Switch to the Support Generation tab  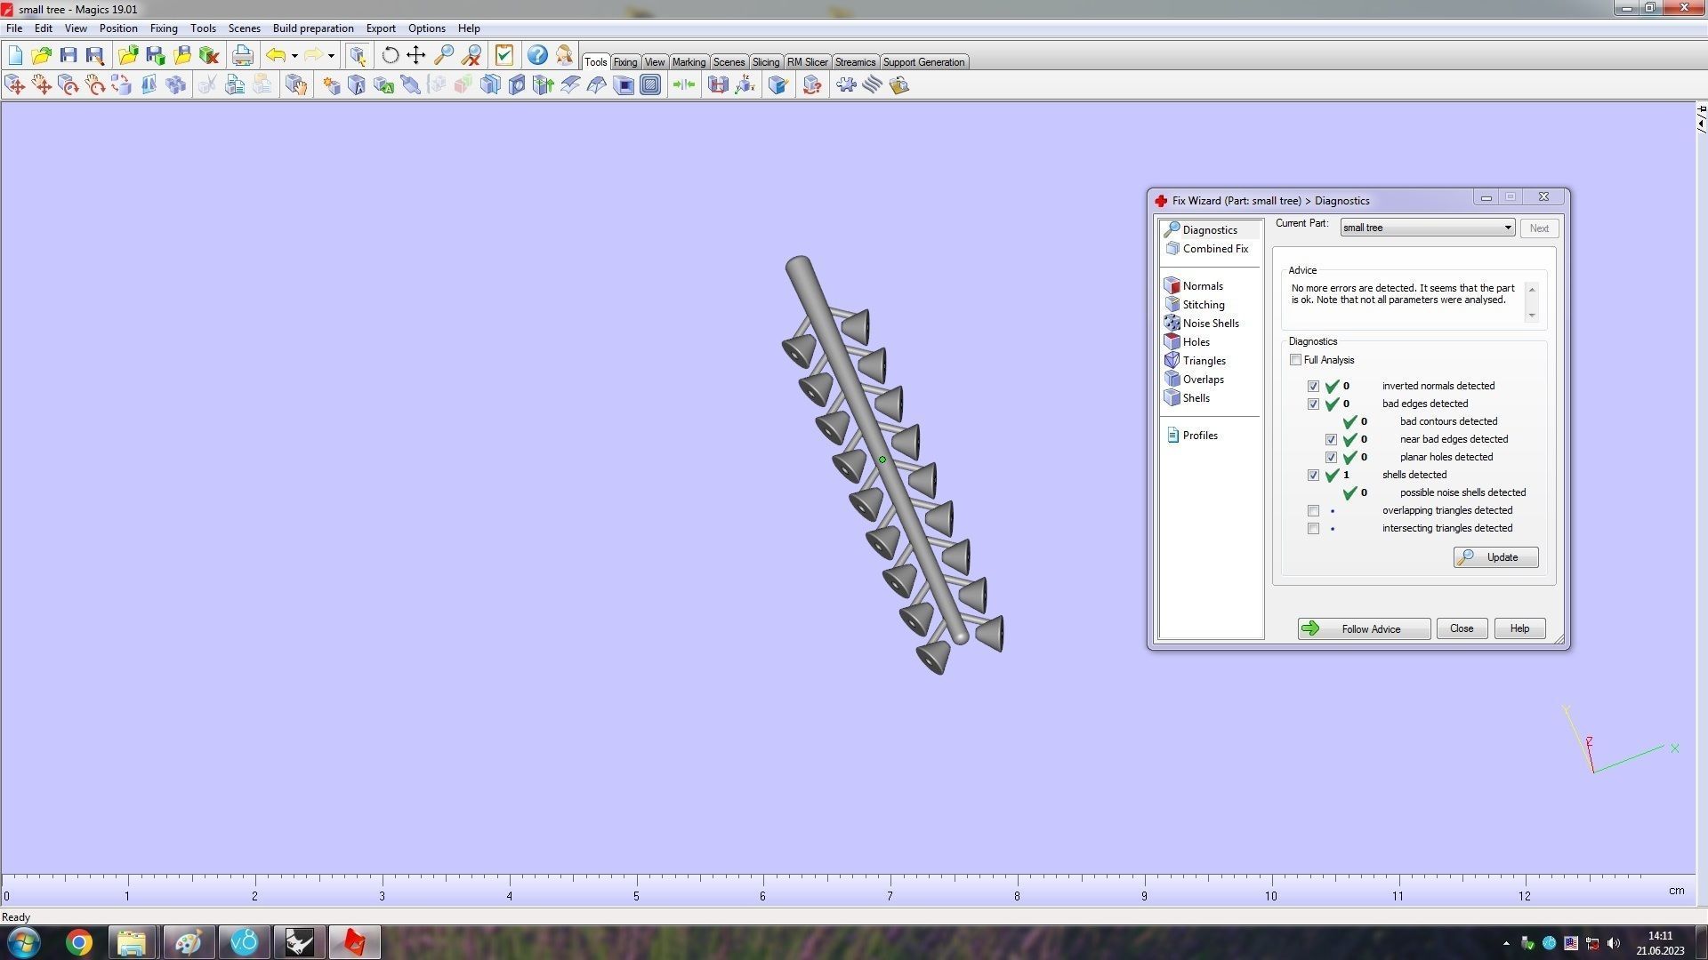pyautogui.click(x=922, y=62)
